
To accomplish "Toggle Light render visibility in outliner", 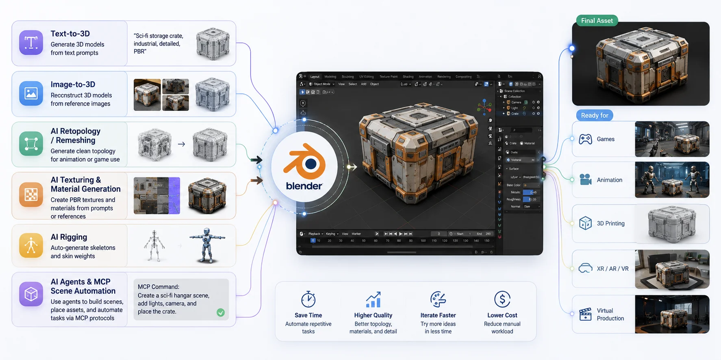I will coord(538,108).
